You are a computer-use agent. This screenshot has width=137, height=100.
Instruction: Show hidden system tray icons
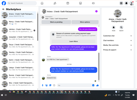(113, 95)
